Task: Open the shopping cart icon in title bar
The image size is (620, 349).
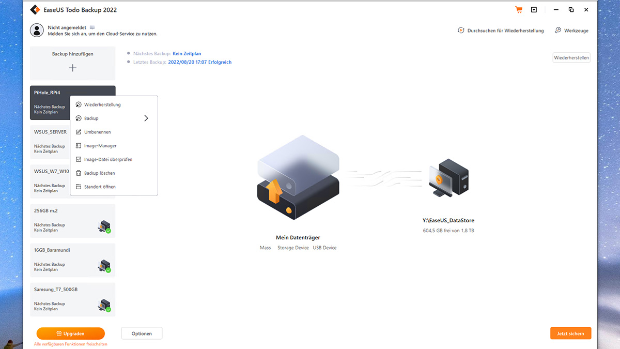Action: [x=519, y=10]
